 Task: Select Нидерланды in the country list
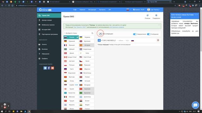point(86,49)
